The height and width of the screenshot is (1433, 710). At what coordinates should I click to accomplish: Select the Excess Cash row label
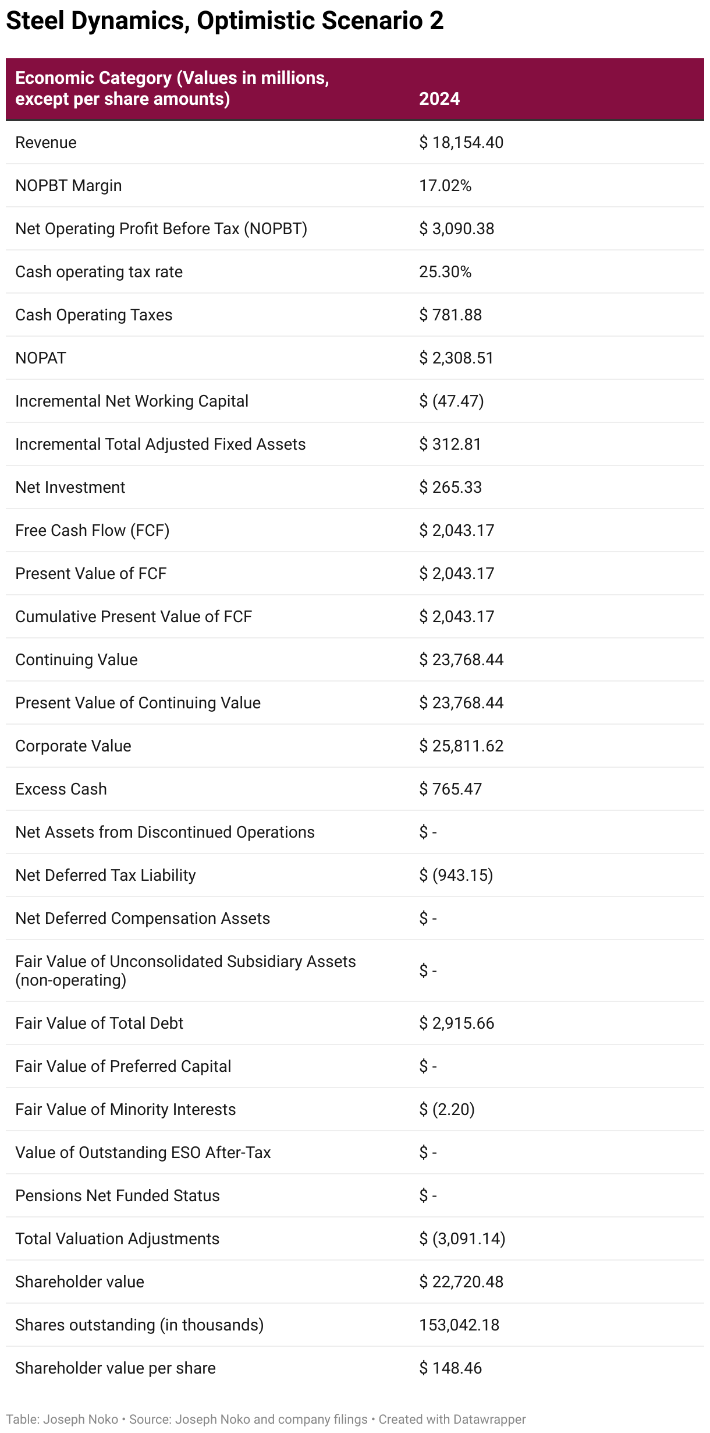tap(61, 789)
